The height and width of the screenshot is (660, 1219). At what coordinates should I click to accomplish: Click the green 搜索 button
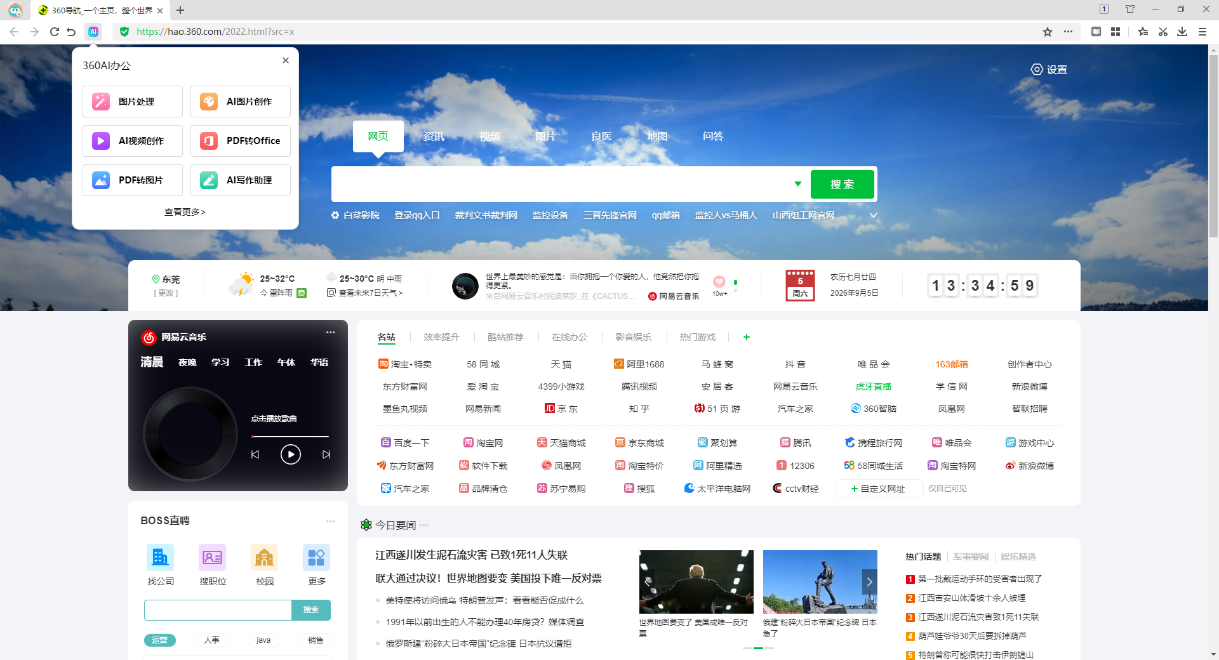[x=843, y=184]
